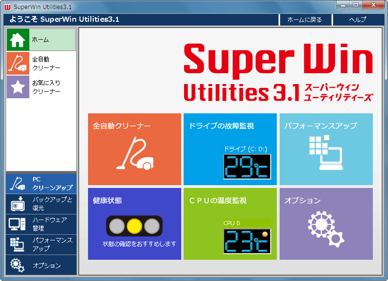Click the yellow traffic light indicator
The width and height of the screenshot is (388, 281).
134,226
